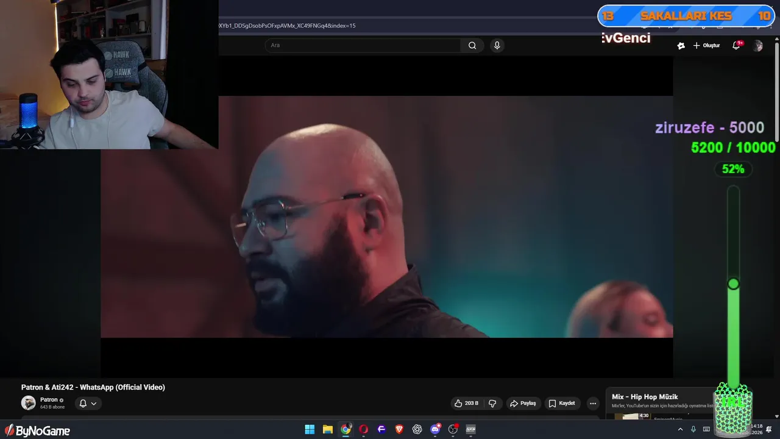Open OBS Studio from the taskbar

click(453, 429)
